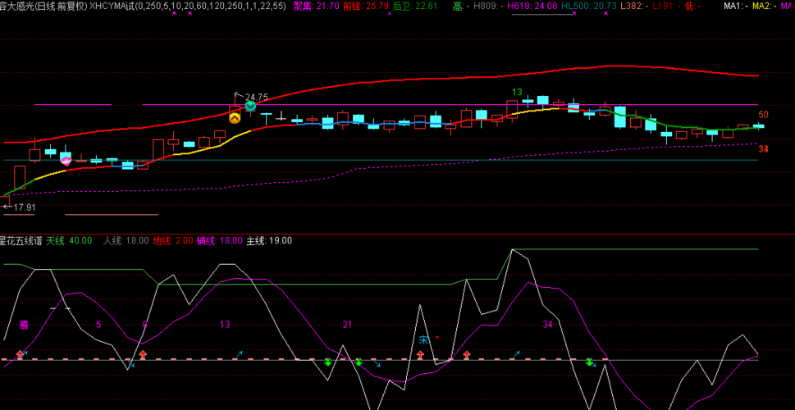Click the yellow MA2 label
The height and width of the screenshot is (410, 795).
click(765, 6)
